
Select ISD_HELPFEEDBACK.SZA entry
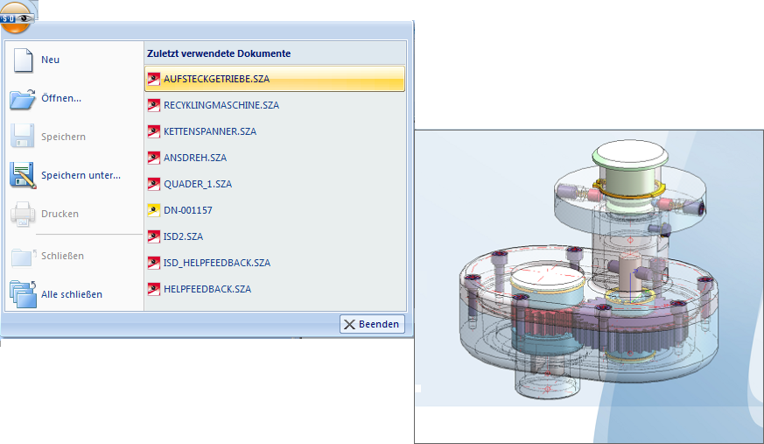pyautogui.click(x=275, y=264)
